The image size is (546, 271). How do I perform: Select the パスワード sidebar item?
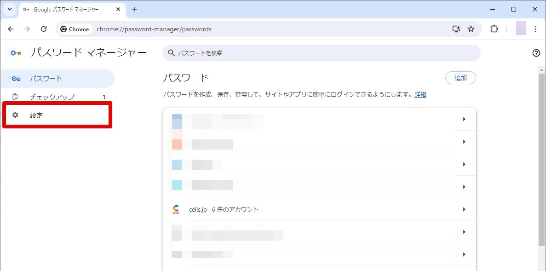57,79
